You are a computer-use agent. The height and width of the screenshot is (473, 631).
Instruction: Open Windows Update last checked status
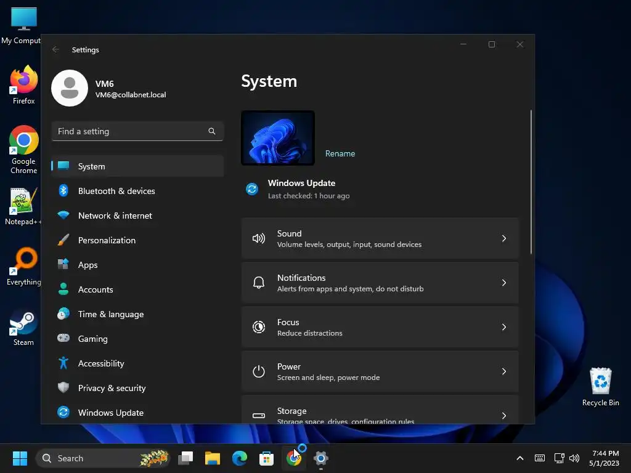[x=298, y=189]
